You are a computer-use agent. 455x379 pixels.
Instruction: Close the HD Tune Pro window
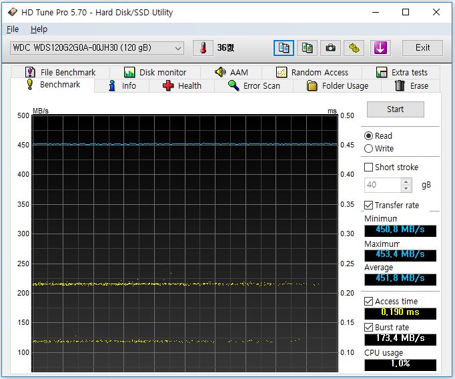pyautogui.click(x=436, y=12)
